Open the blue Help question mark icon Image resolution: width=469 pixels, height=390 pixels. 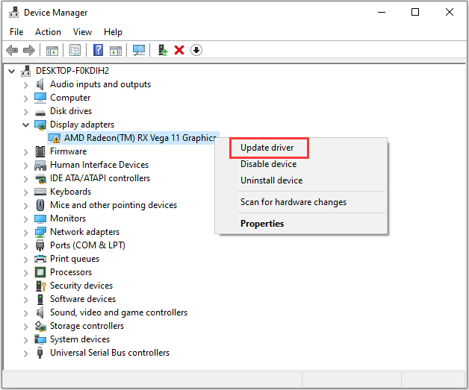pos(98,50)
